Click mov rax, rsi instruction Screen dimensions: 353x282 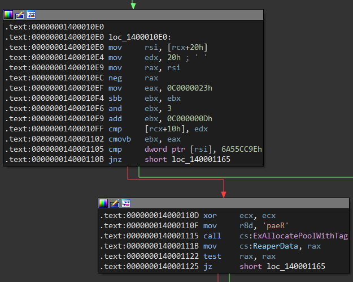pyautogui.click(x=145, y=68)
